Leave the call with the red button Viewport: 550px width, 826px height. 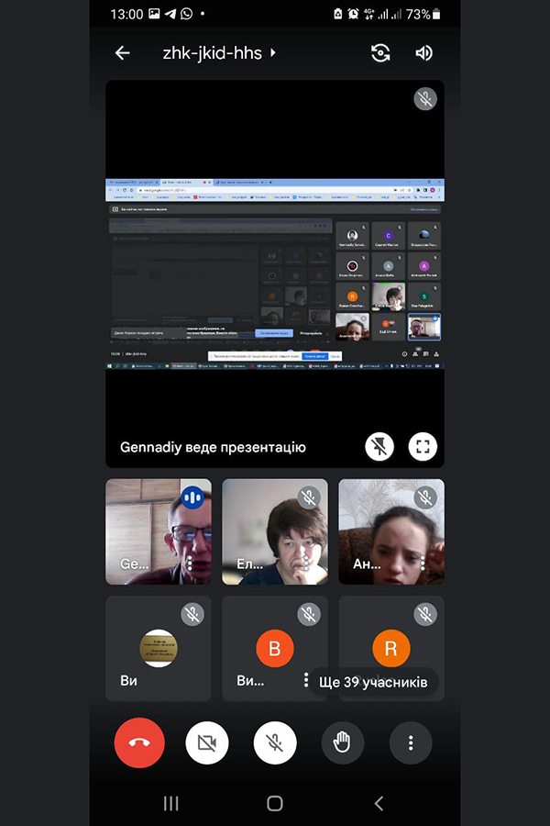[139, 742]
